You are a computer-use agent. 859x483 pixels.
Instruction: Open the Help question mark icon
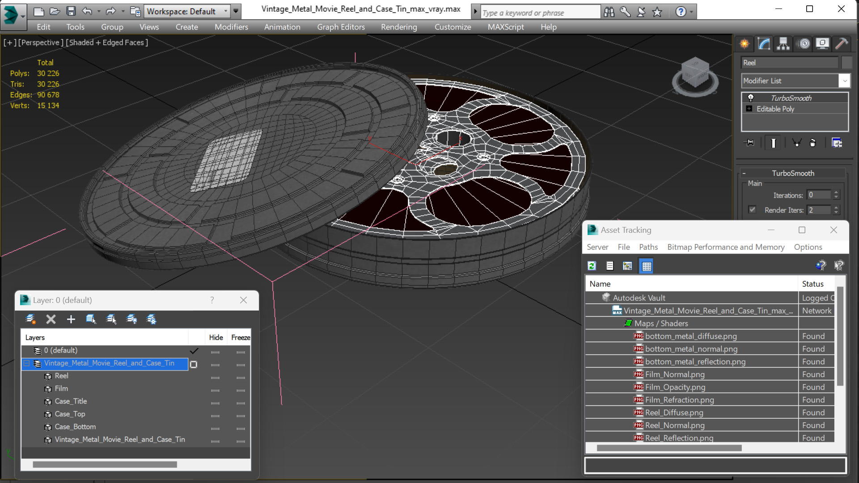point(681,12)
